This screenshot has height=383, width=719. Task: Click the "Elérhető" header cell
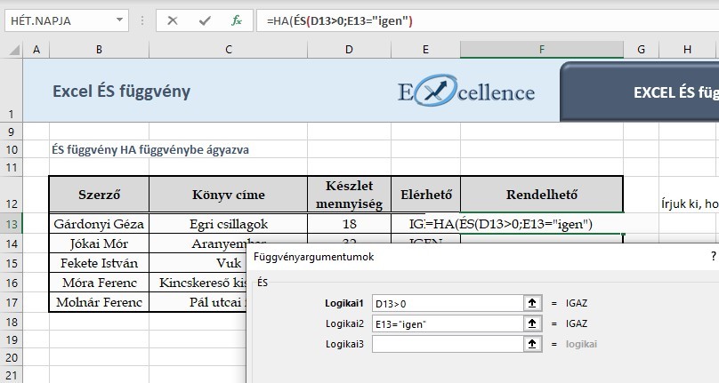tap(425, 195)
